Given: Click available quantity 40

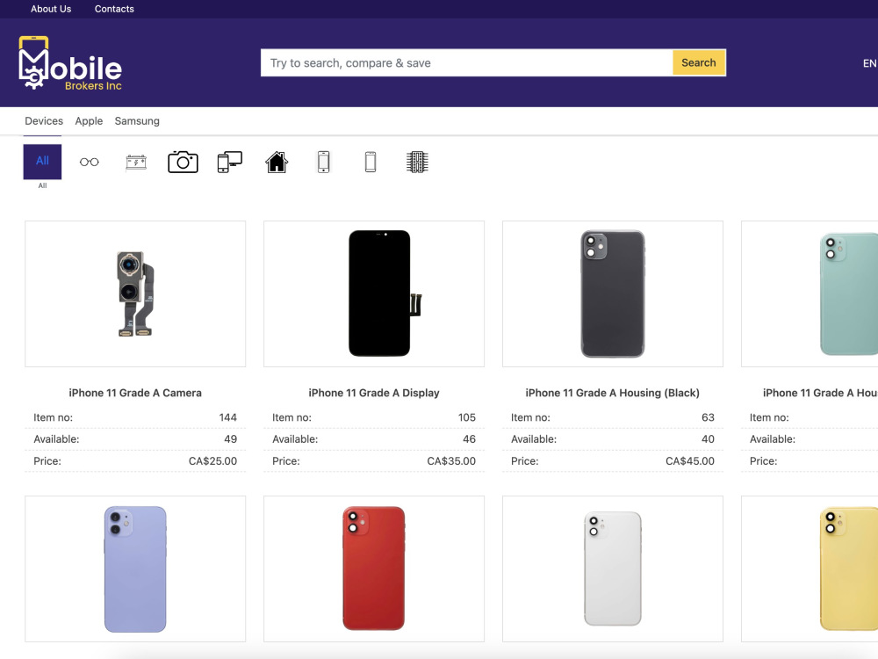Looking at the screenshot, I should pos(708,439).
